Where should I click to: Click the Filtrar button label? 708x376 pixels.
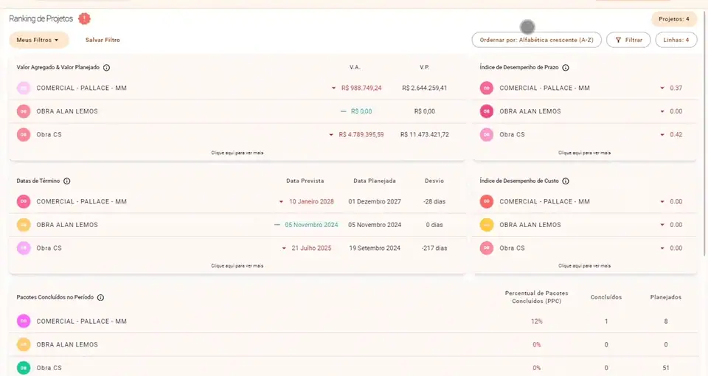point(634,40)
